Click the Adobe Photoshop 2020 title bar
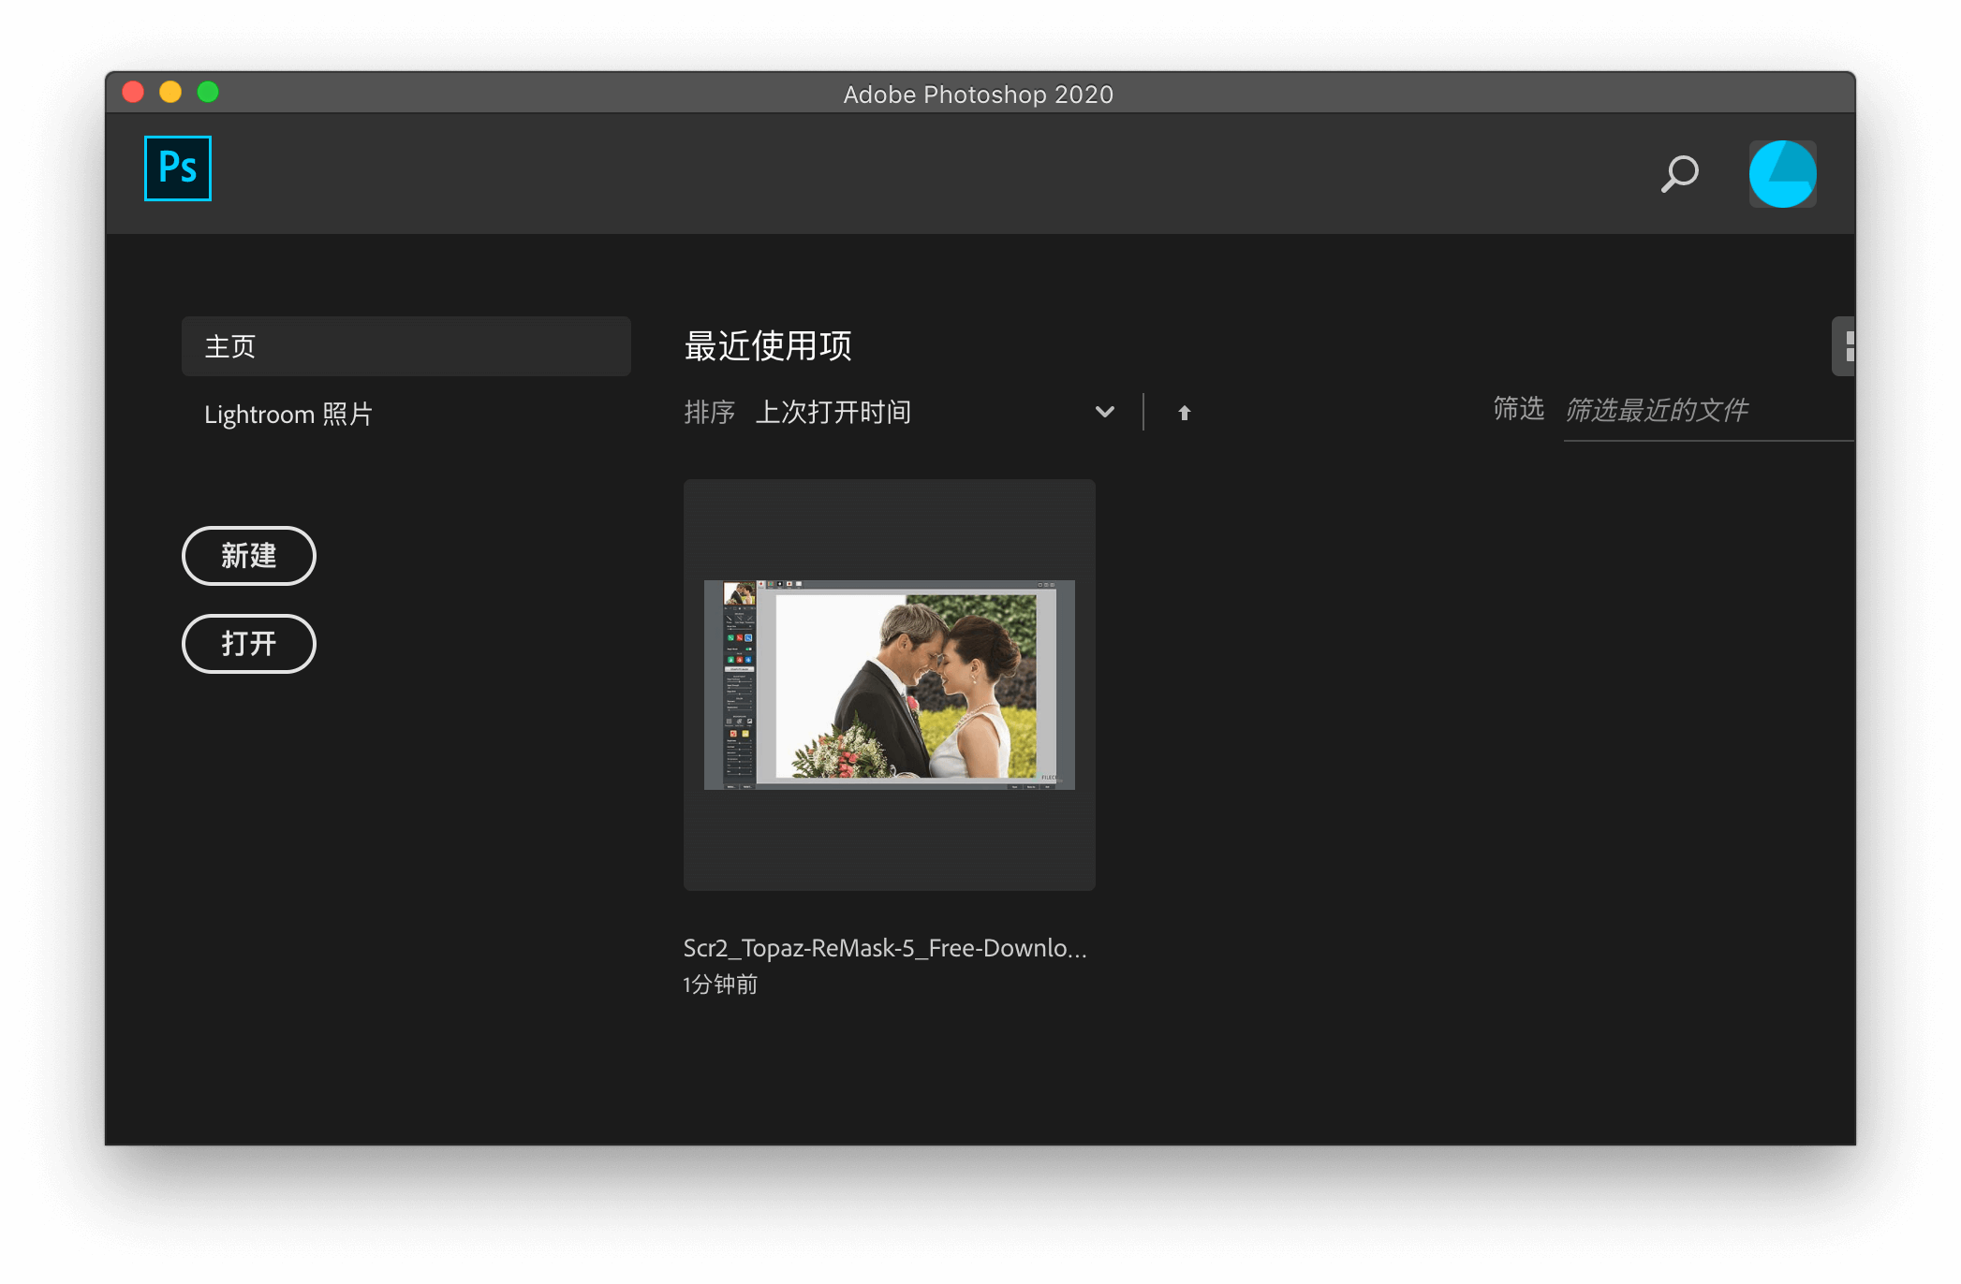 978,95
